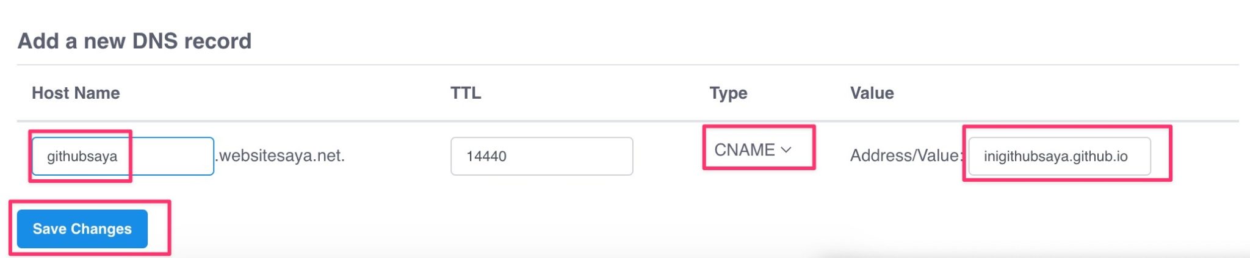The image size is (1250, 258).
Task: Click the TTL input box
Action: click(541, 156)
